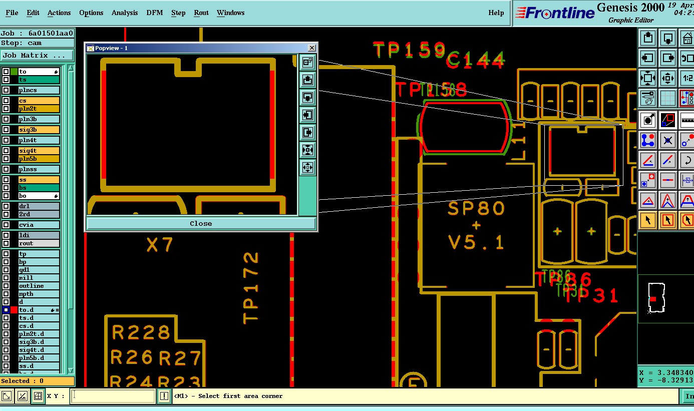Open the Help menu

496,13
